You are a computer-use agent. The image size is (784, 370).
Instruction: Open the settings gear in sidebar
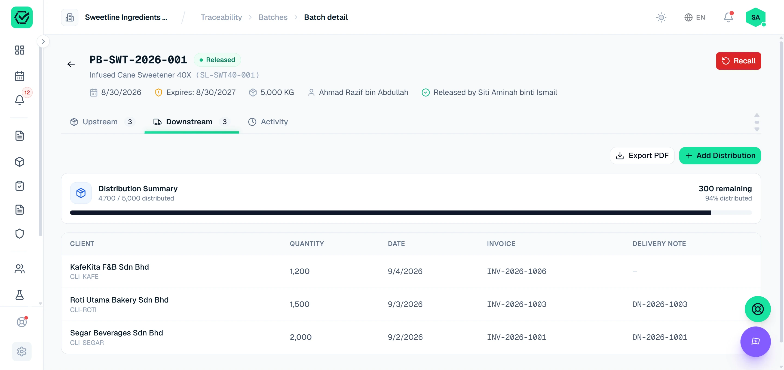click(x=22, y=351)
